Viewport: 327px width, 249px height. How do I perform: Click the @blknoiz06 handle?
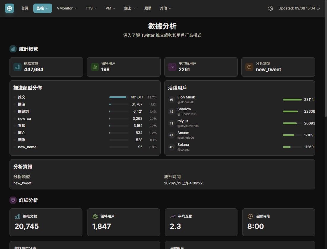(x=186, y=138)
